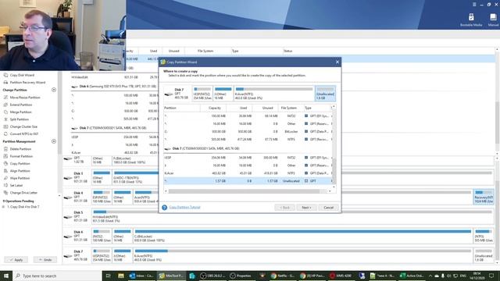Screen dimensions: 500x281
Task: Open the Manual icon in header
Action: coord(493,20)
